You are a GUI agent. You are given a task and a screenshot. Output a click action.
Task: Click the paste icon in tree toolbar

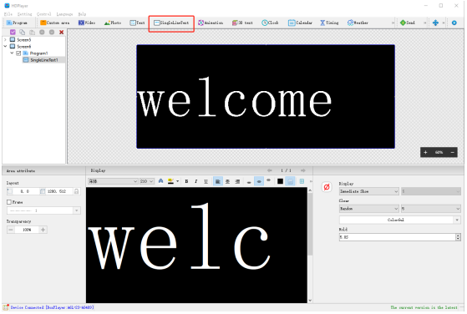pyautogui.click(x=32, y=32)
